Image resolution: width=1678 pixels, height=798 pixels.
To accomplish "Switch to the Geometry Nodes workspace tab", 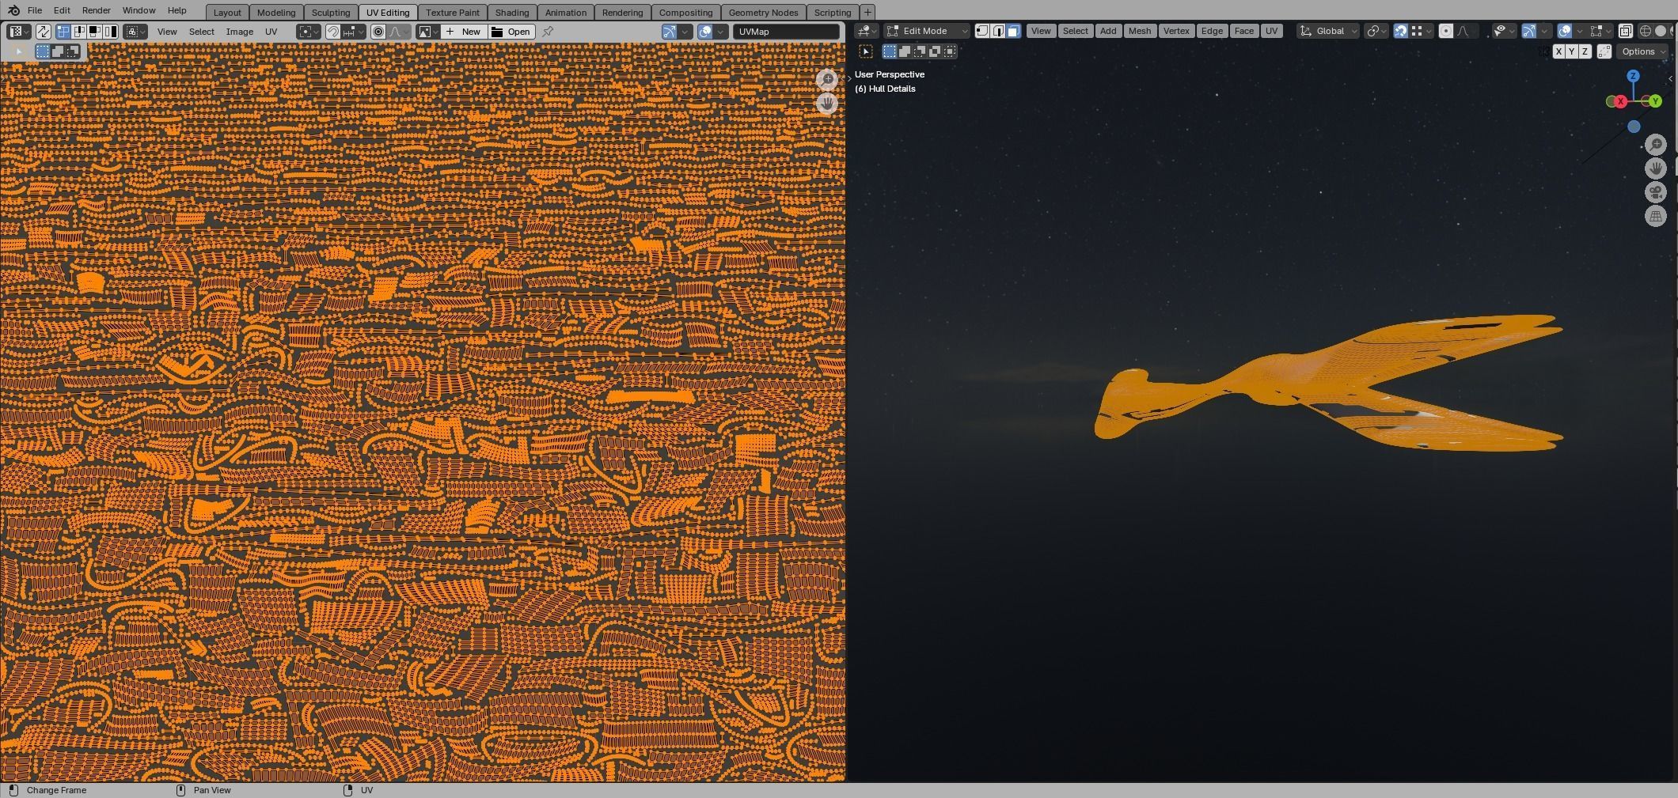I will click(763, 12).
